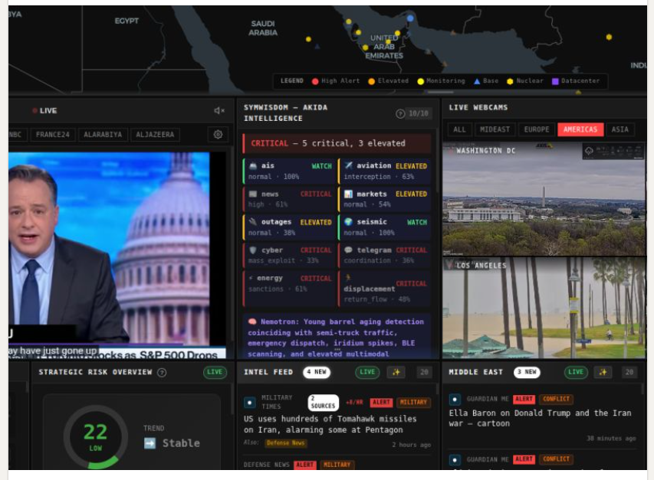Click the risk score 22 gauge
Screen dimensions: 654x480
click(x=96, y=436)
